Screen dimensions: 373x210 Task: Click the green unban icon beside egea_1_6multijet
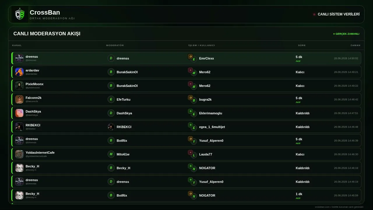coord(190,125)
